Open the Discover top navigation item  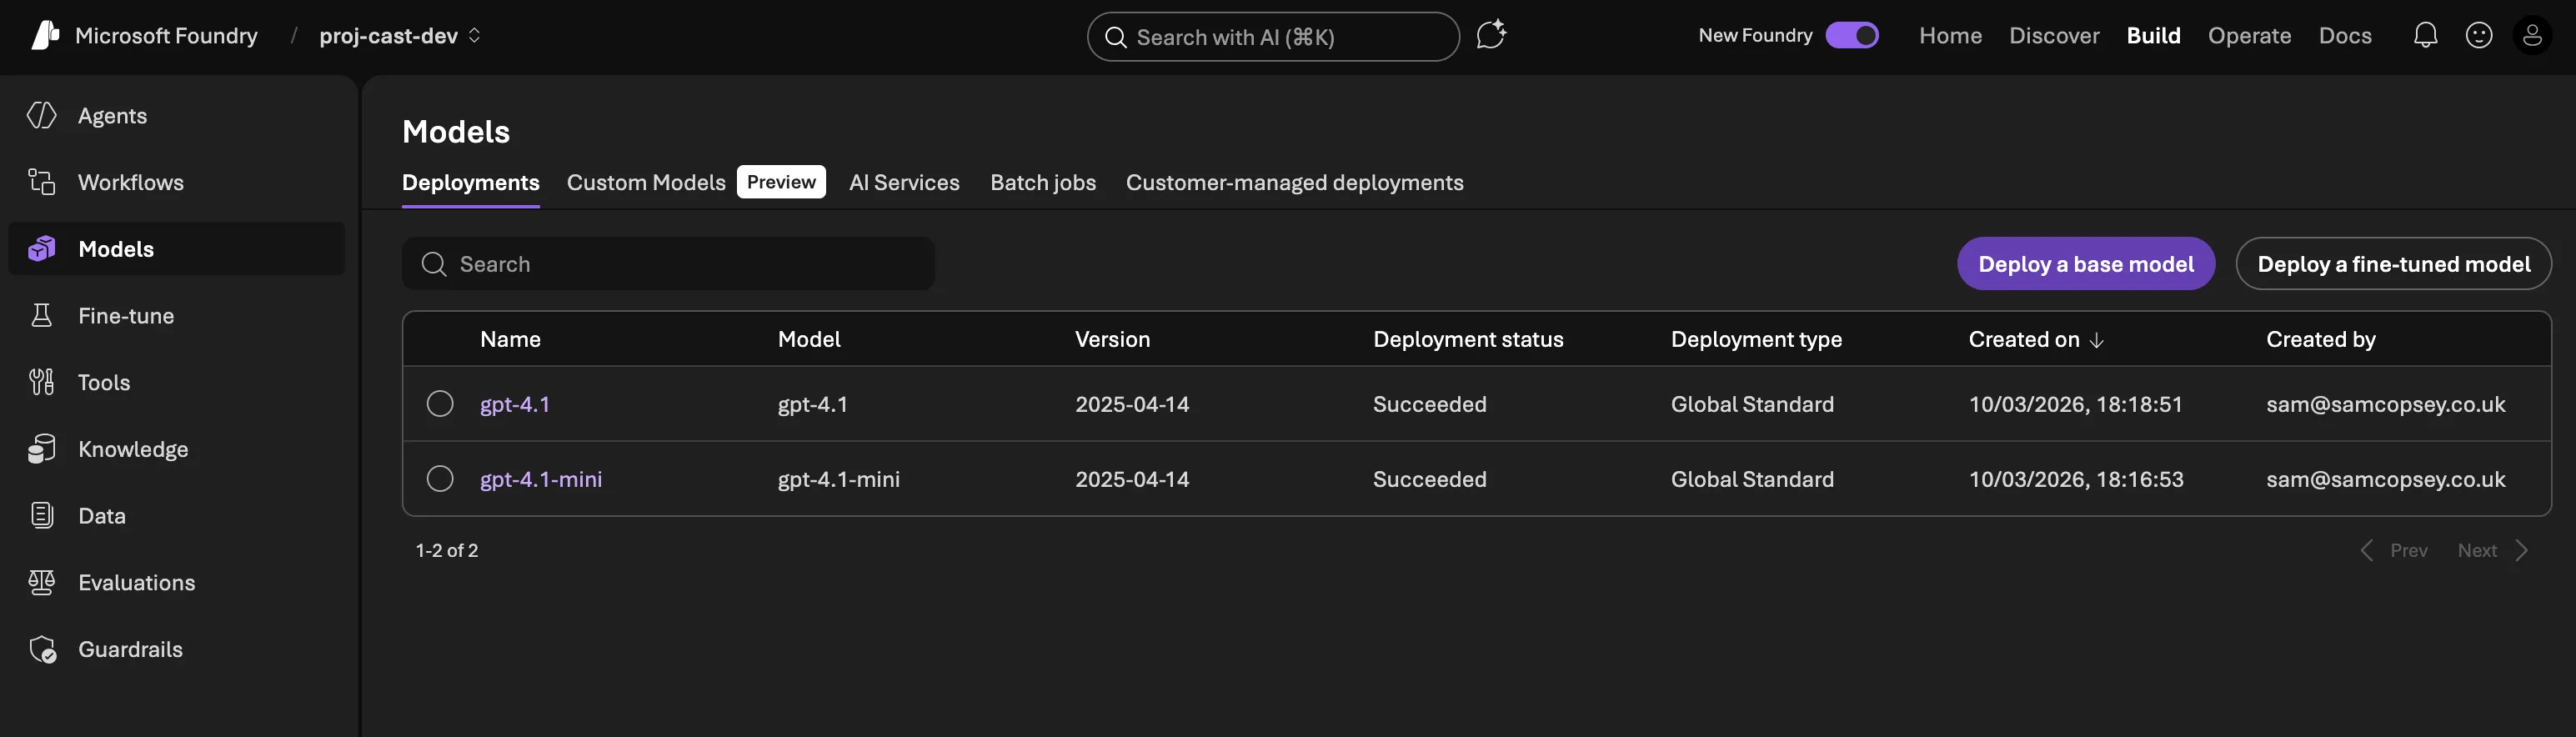[2054, 36]
